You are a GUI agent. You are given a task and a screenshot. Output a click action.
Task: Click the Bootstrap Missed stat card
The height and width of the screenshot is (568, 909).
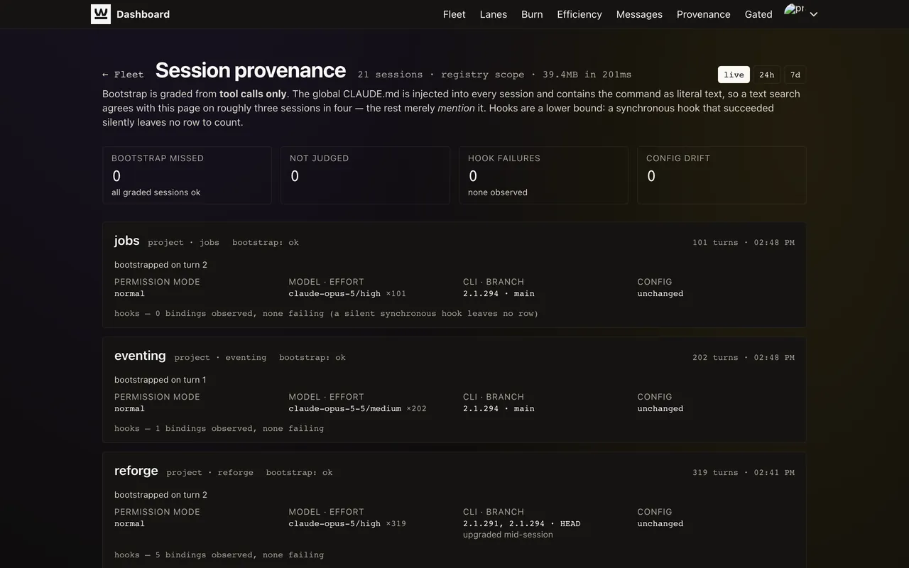pos(187,175)
